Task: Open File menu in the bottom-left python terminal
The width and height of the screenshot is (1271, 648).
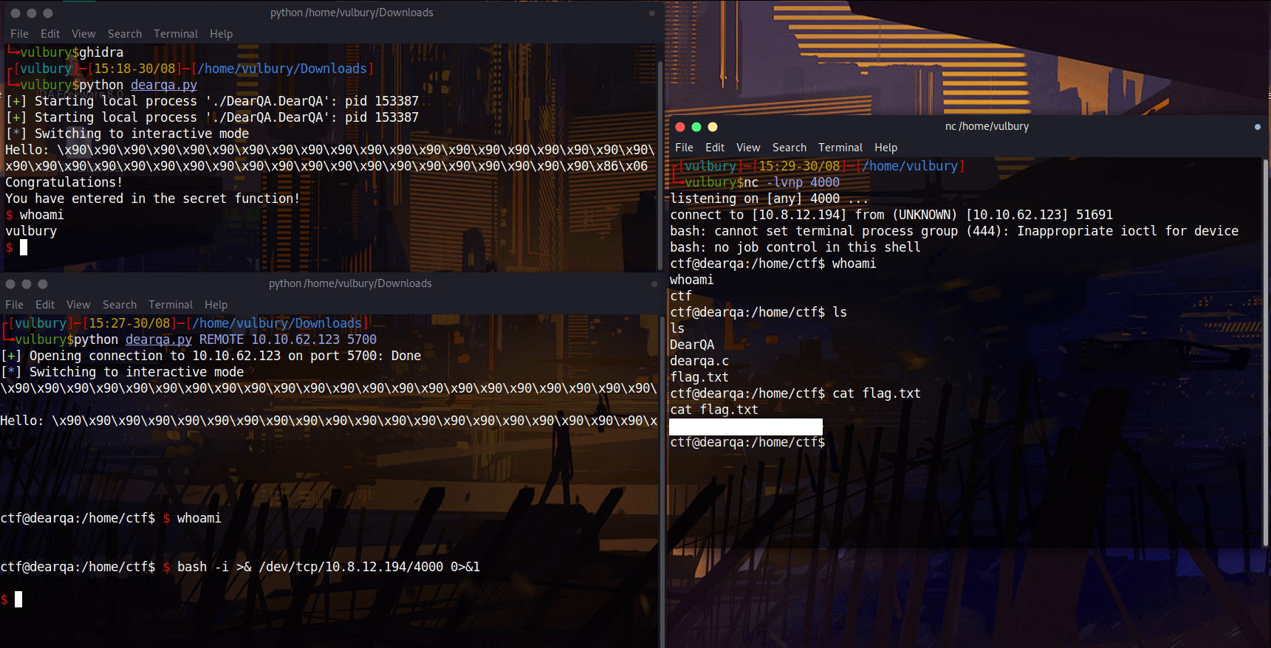Action: [14, 305]
